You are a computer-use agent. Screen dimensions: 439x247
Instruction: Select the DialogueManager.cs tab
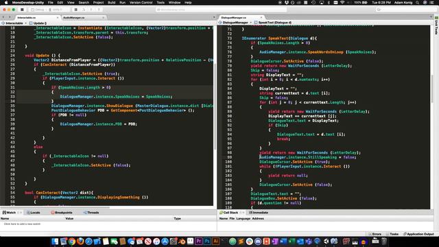(x=234, y=18)
